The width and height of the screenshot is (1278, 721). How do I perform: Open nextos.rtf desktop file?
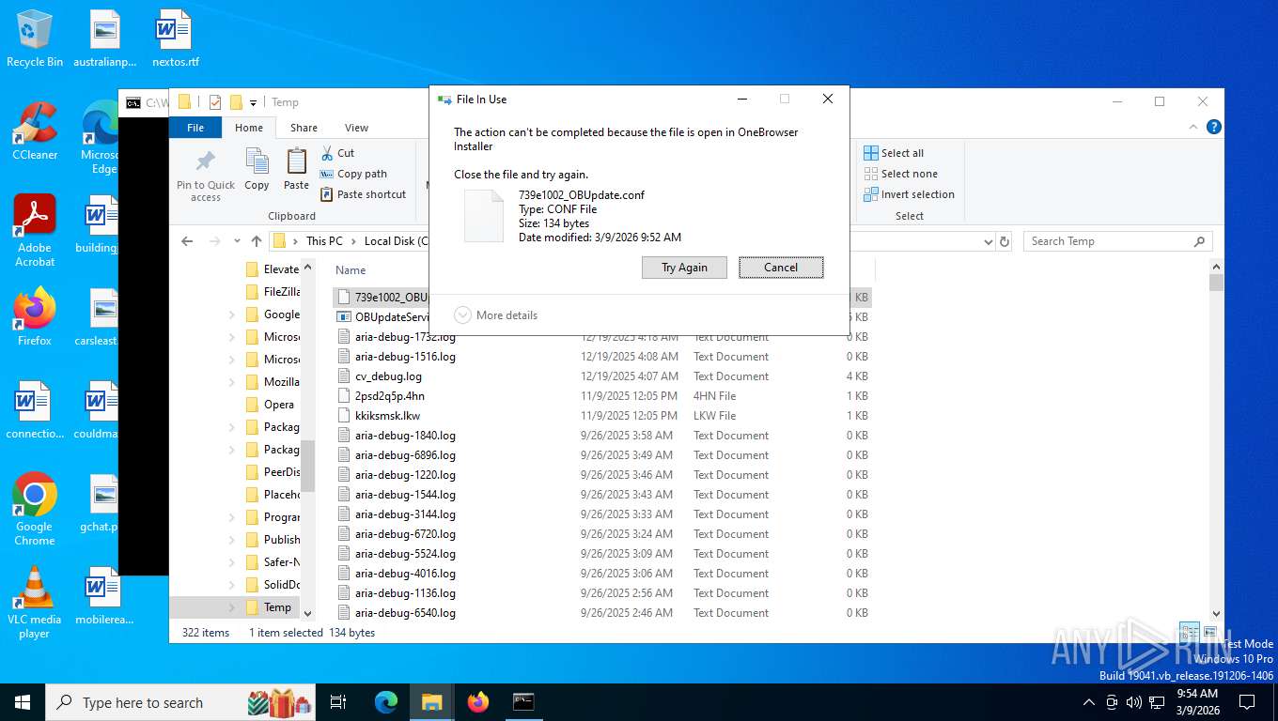[175, 39]
